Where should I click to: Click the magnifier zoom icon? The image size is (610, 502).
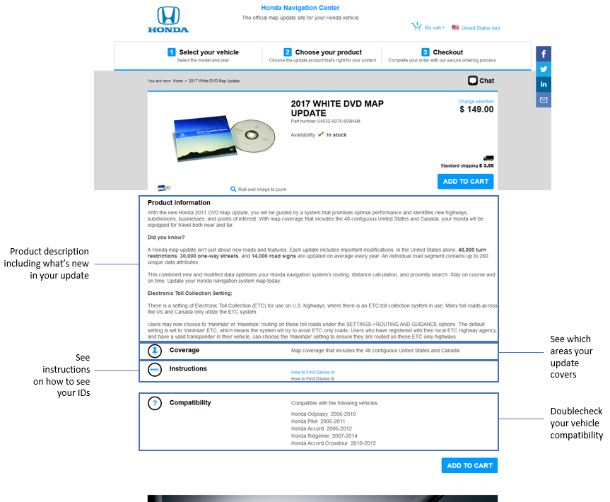(233, 189)
